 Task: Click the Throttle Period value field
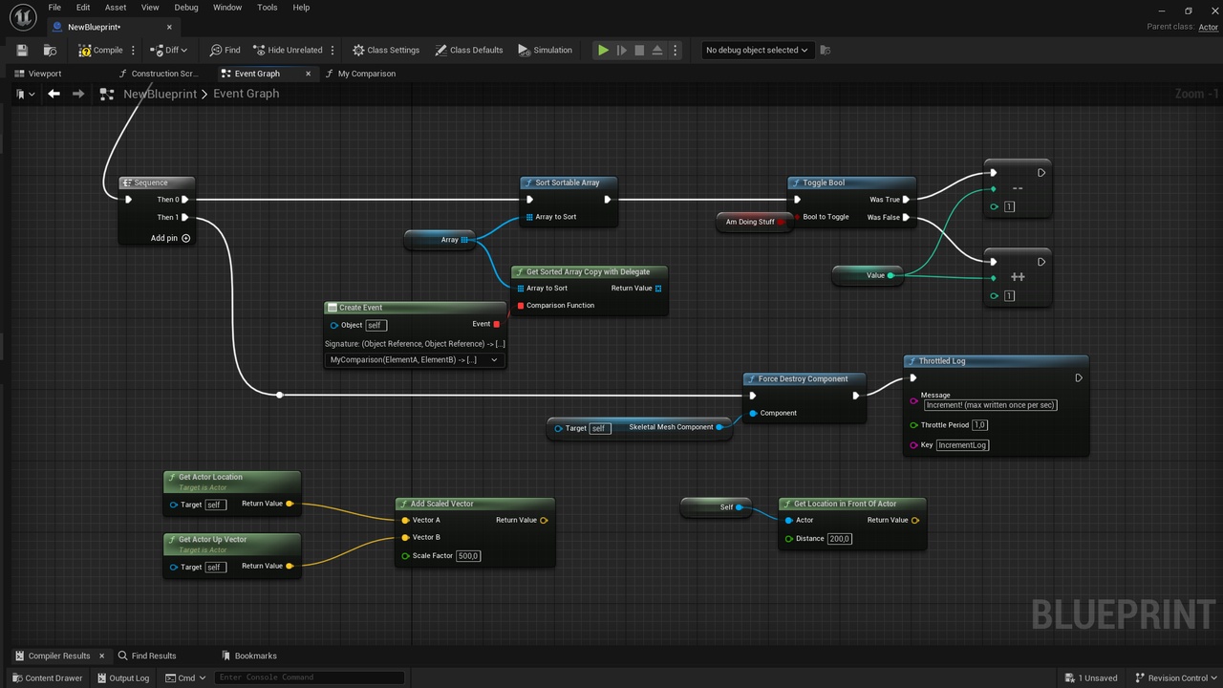980,425
